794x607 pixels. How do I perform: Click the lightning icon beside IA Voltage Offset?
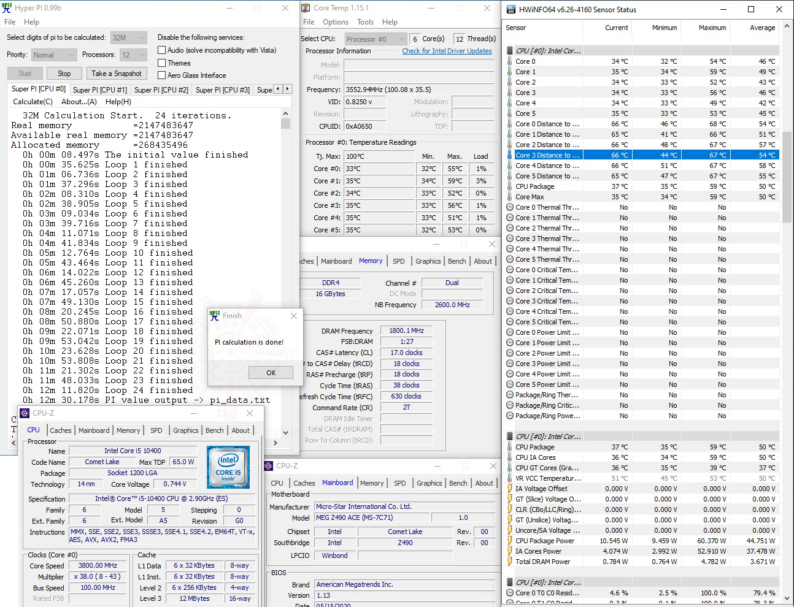click(510, 489)
